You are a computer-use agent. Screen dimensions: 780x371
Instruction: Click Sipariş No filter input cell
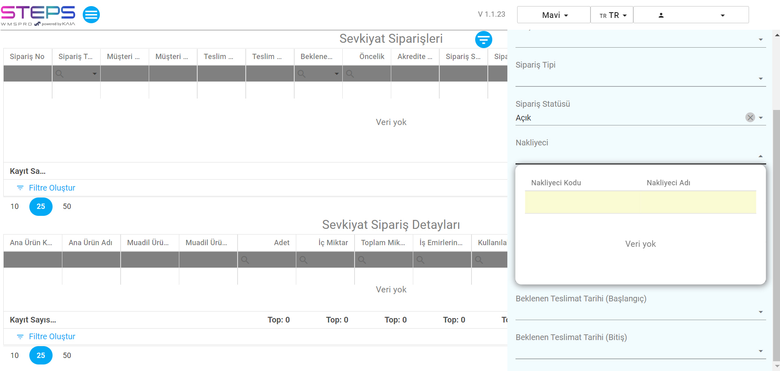[x=28, y=74]
